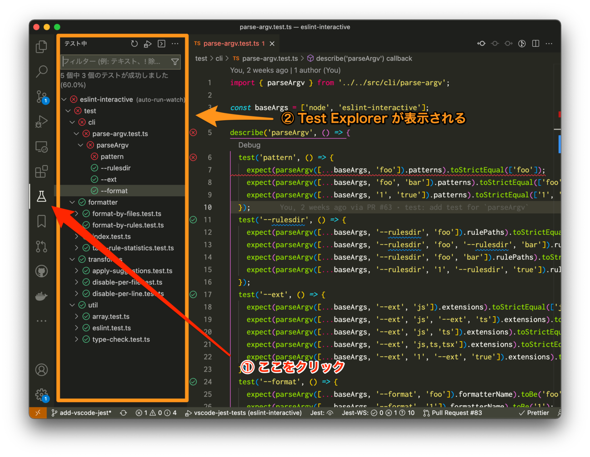Expand the type-check.test.ts node
590x457 pixels.
pyautogui.click(x=76, y=339)
